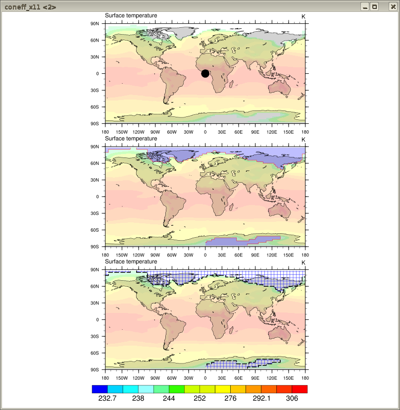
Task: Click the 292.1 colorbar label
Action: pos(261,398)
